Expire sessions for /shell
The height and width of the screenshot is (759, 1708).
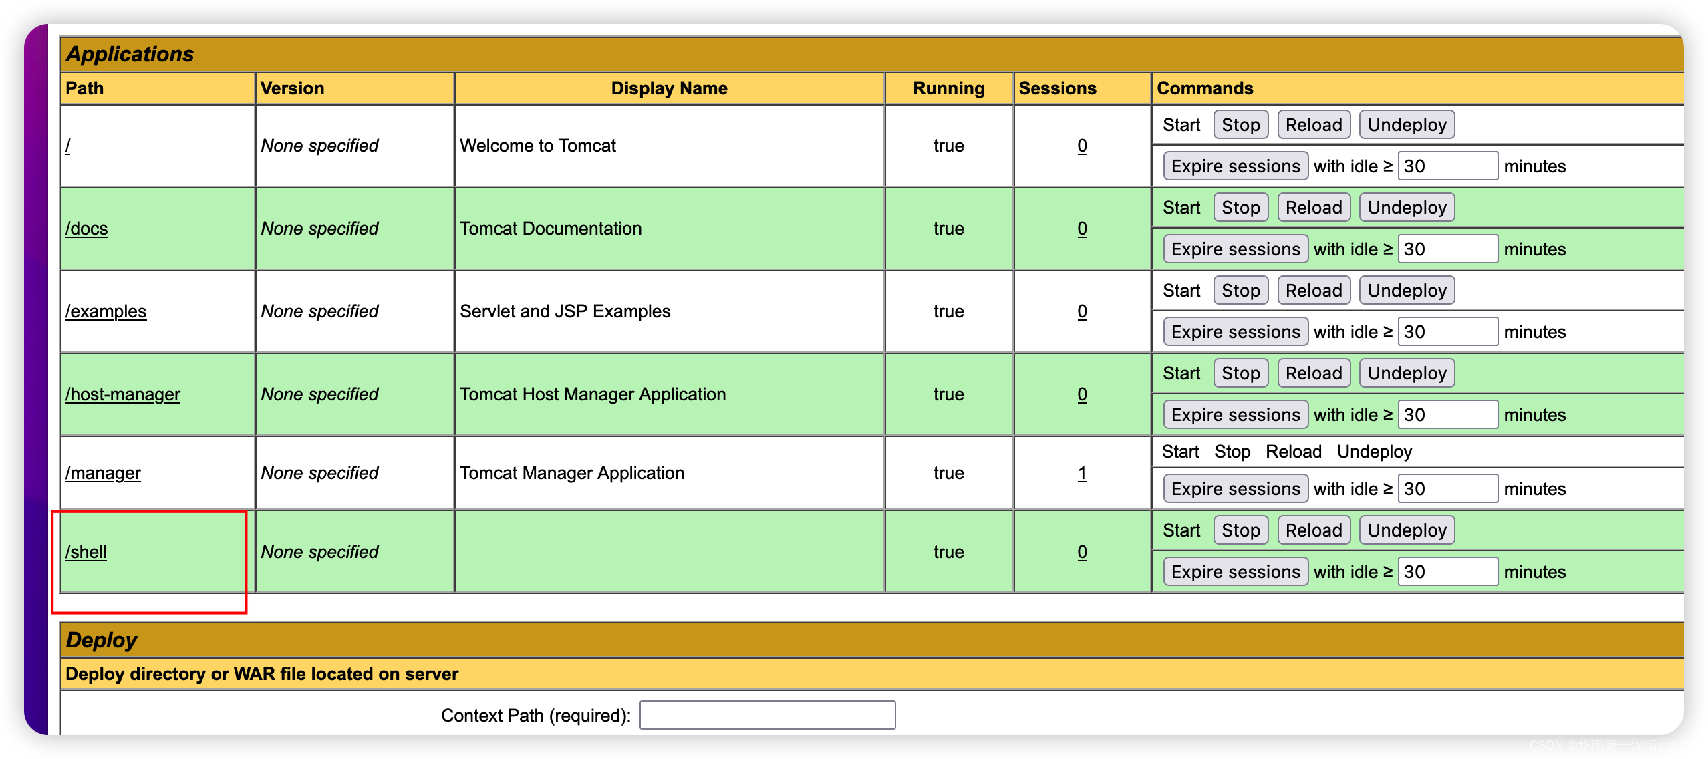tap(1236, 572)
